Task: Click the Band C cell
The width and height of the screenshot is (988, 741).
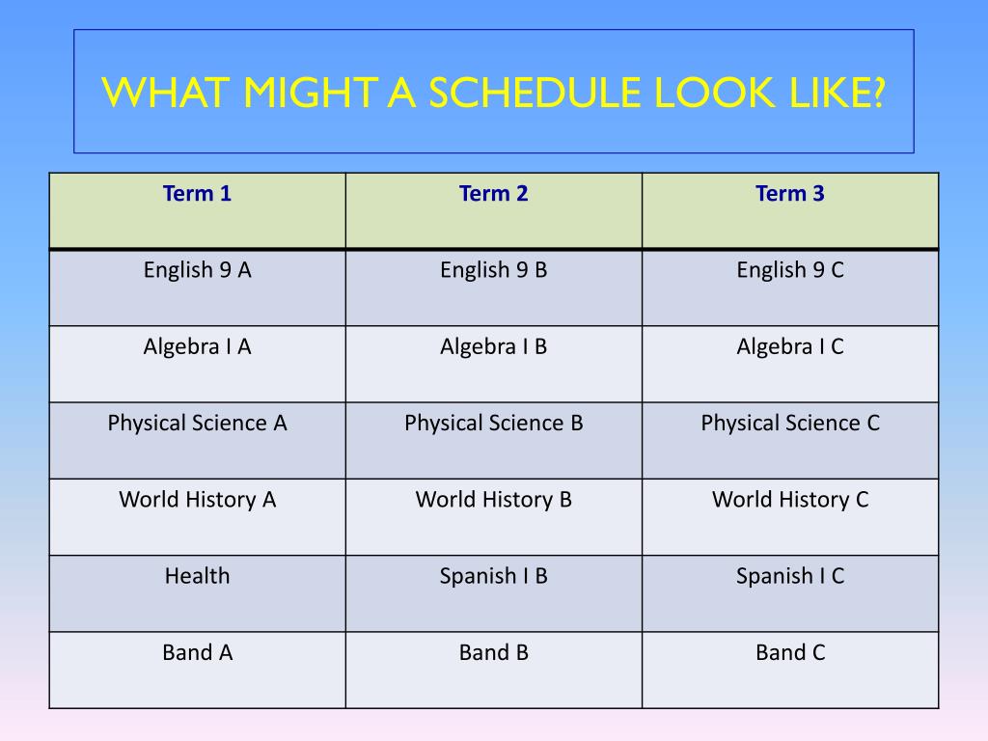Action: tap(790, 671)
